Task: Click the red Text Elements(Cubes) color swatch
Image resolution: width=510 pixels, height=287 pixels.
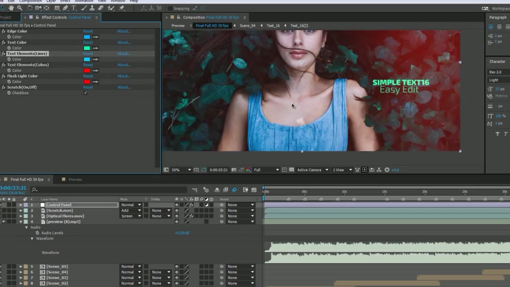Action: 87,71
